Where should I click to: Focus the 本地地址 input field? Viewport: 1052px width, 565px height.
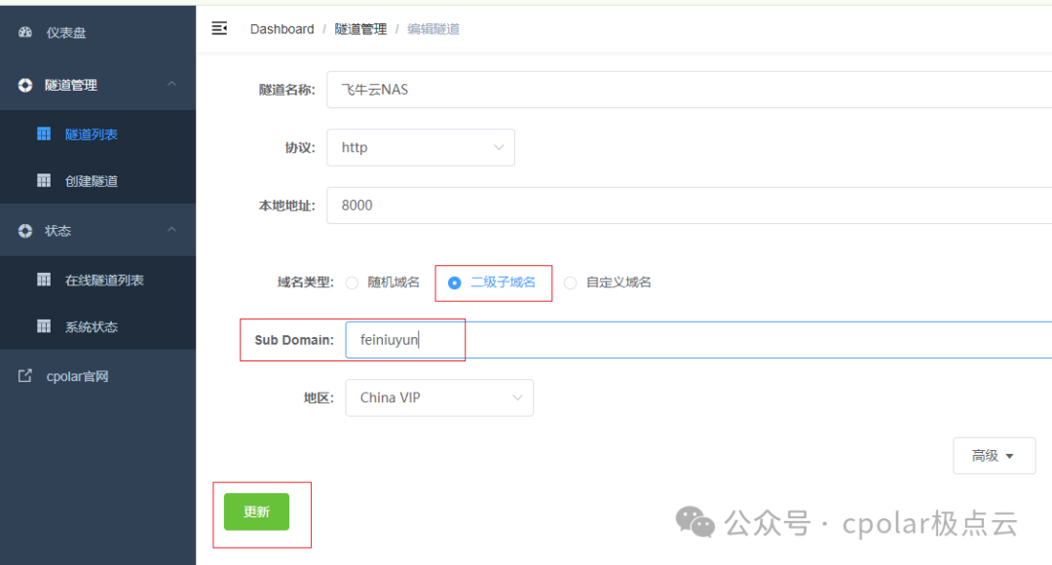pyautogui.click(x=689, y=206)
